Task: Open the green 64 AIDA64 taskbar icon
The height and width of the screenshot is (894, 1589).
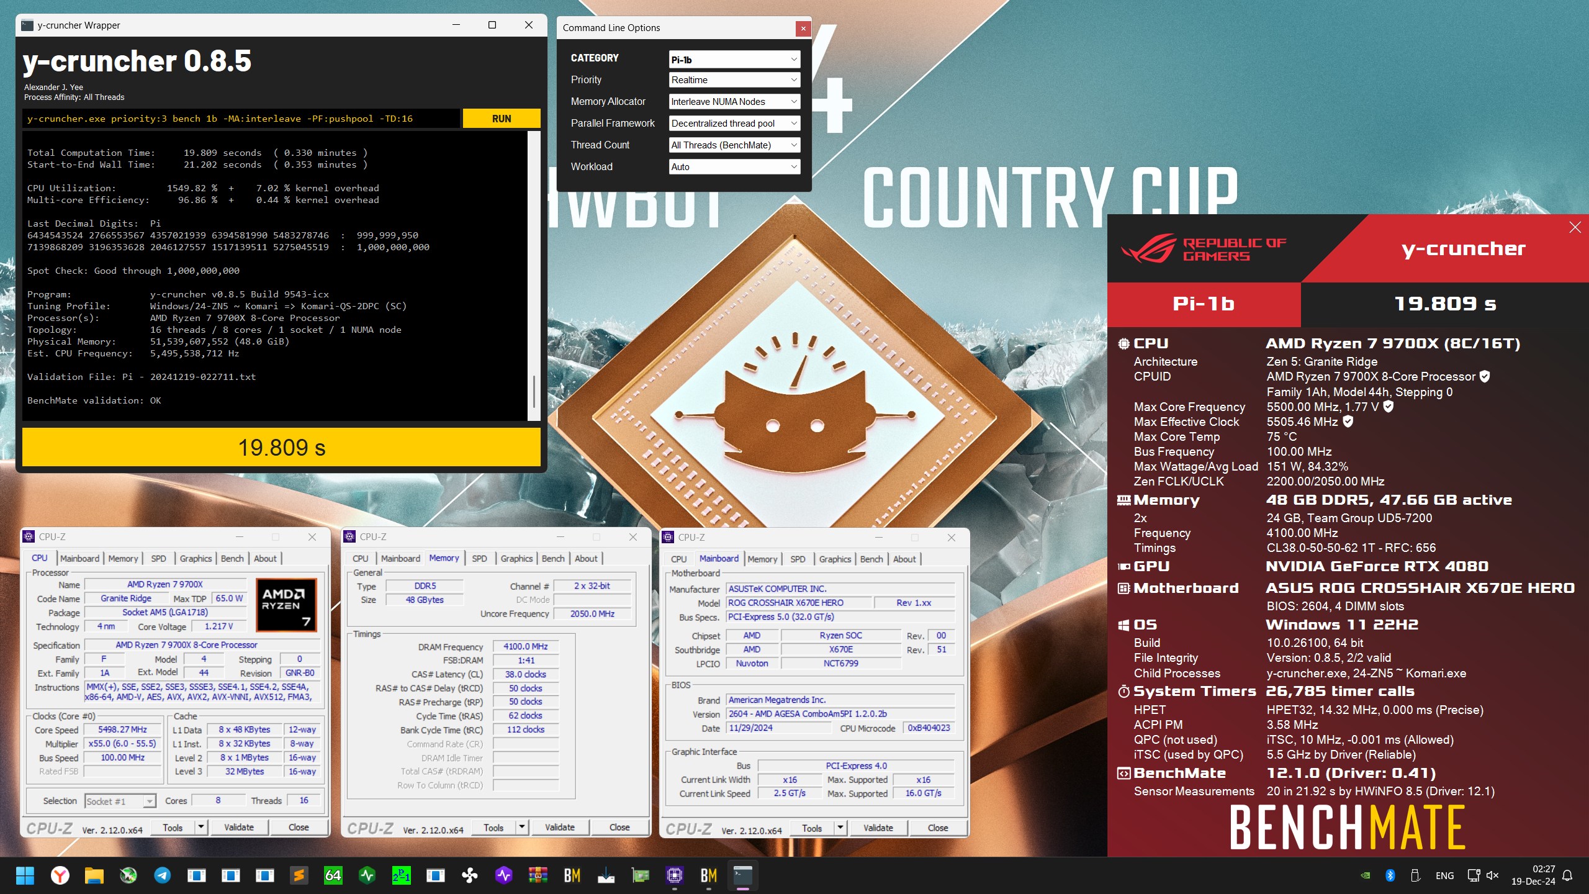Action: [x=333, y=875]
